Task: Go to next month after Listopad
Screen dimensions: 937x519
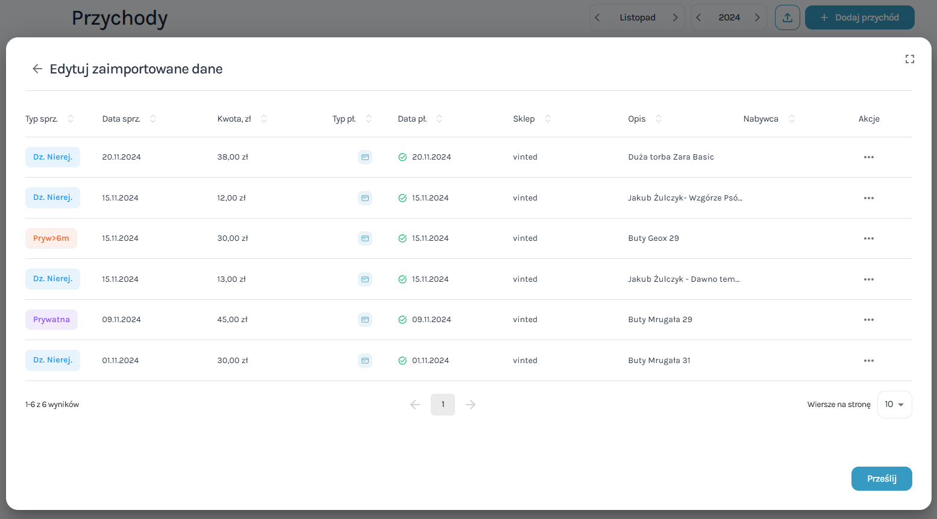Action: point(675,17)
